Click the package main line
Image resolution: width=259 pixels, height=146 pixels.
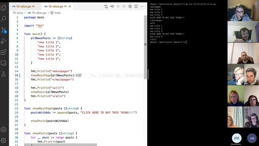point(34,17)
